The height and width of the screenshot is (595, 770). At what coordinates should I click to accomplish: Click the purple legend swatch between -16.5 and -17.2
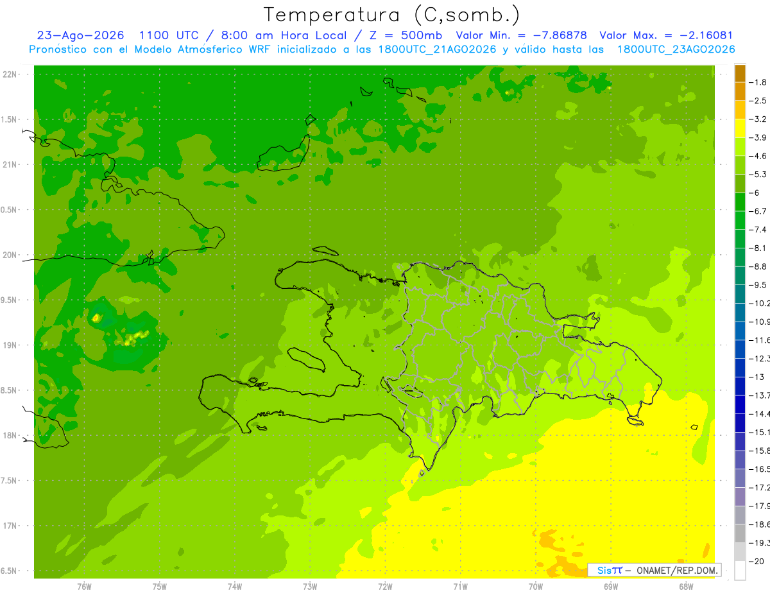[740, 479]
